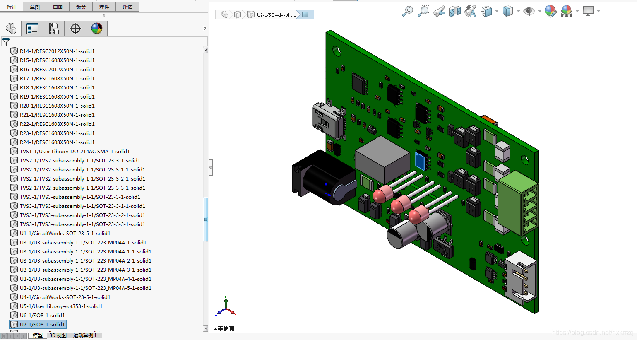Viewport: 637px width, 340px height.
Task: Switch to the 草图 (Sketch) tab
Action: click(x=35, y=7)
